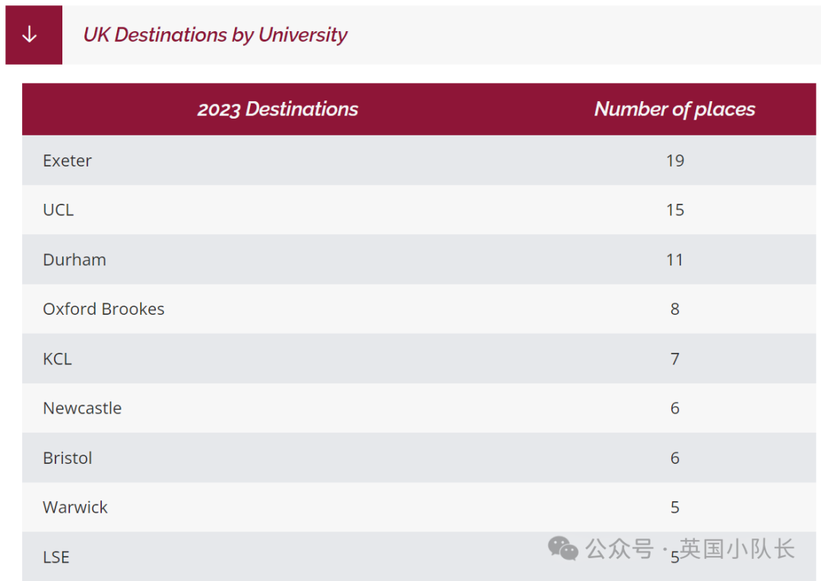Click the down arrow icon
The width and height of the screenshot is (821, 581).
coord(30,35)
